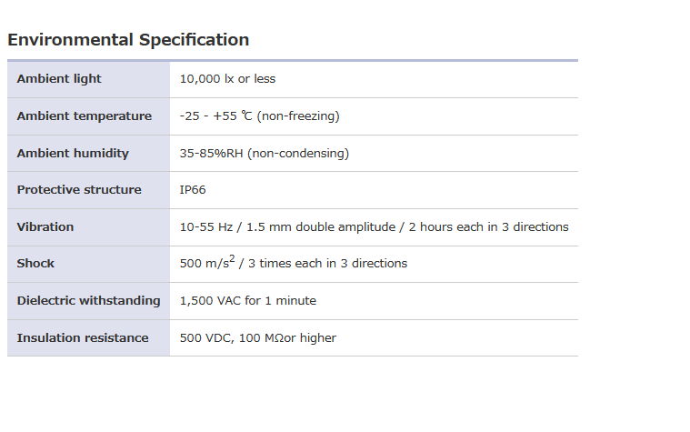This screenshot has width=690, height=432.
Task: Click the 10,000 lx or less value
Action: pos(227,79)
